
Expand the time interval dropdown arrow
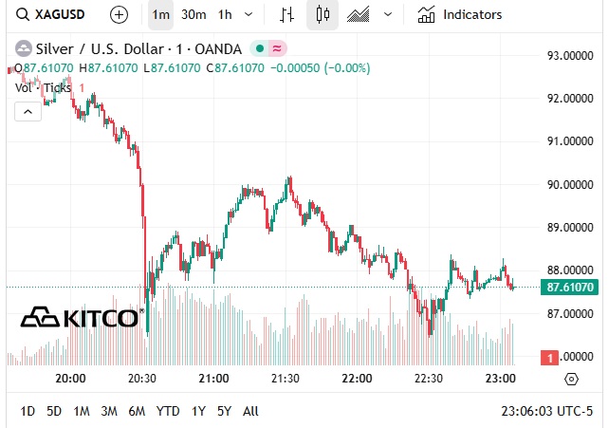coord(249,15)
